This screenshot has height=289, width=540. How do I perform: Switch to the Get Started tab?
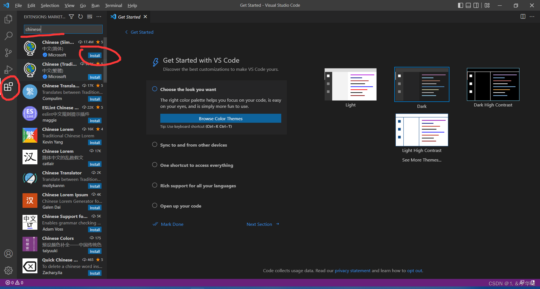(x=129, y=17)
